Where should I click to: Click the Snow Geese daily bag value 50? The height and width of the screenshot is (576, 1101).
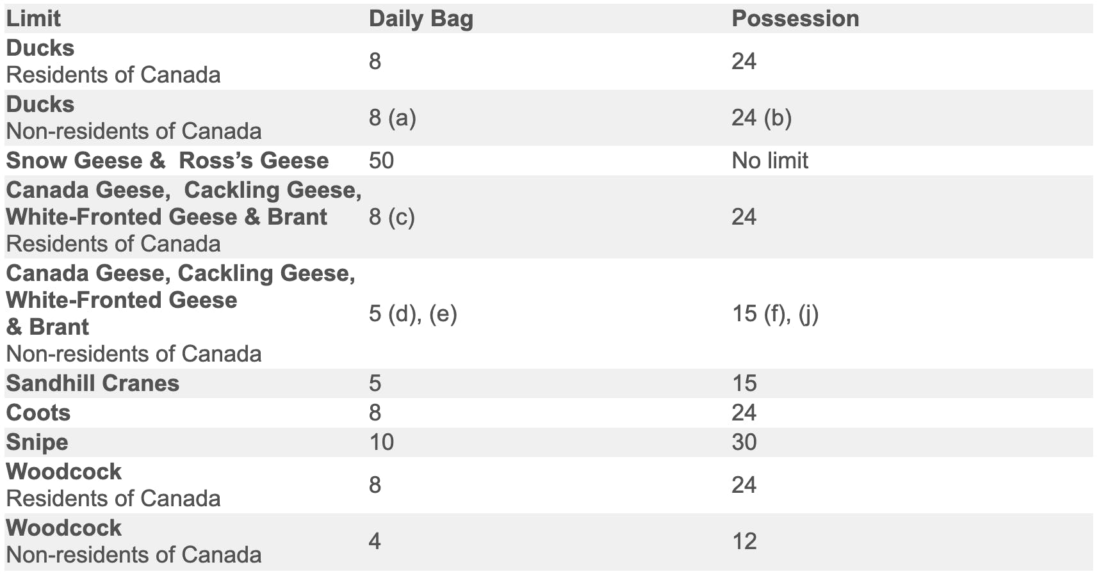(x=381, y=161)
